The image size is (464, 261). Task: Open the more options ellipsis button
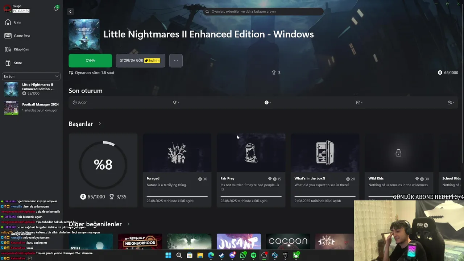click(176, 61)
